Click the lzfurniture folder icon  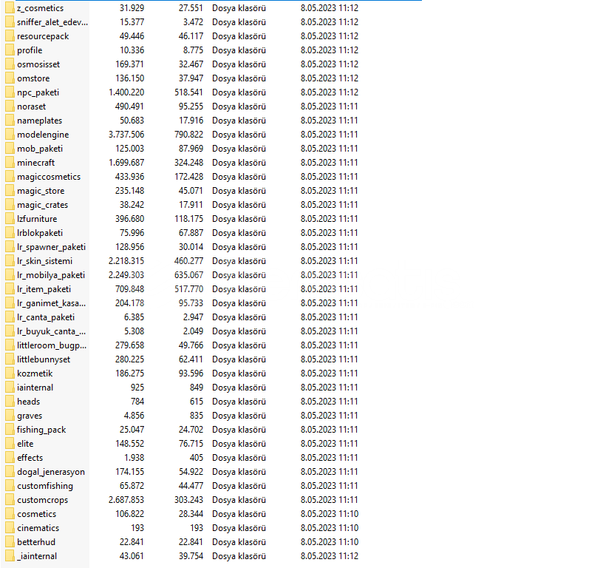pyautogui.click(x=10, y=219)
